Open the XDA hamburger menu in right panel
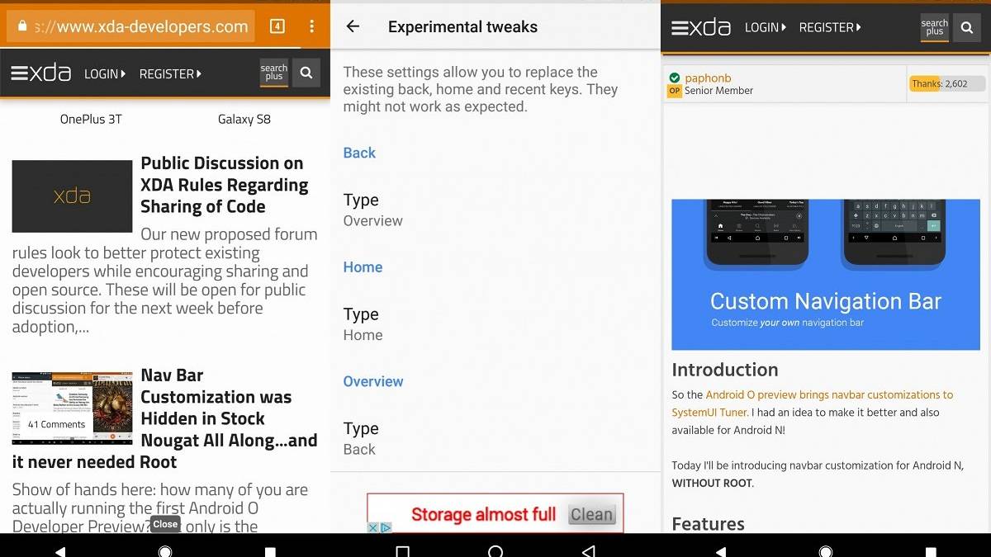Image resolution: width=991 pixels, height=557 pixels. click(x=701, y=27)
